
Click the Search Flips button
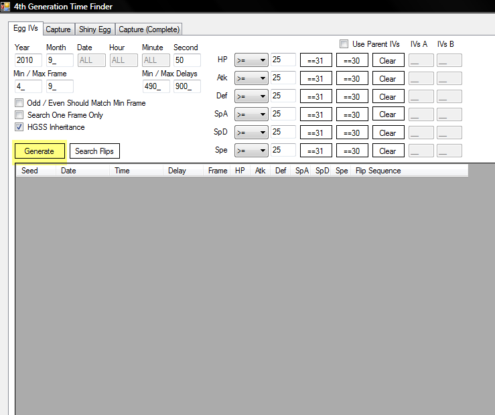pos(94,151)
